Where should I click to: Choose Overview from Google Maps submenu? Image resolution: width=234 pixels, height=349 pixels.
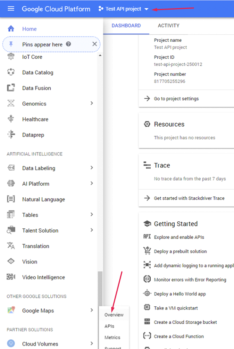(114, 315)
